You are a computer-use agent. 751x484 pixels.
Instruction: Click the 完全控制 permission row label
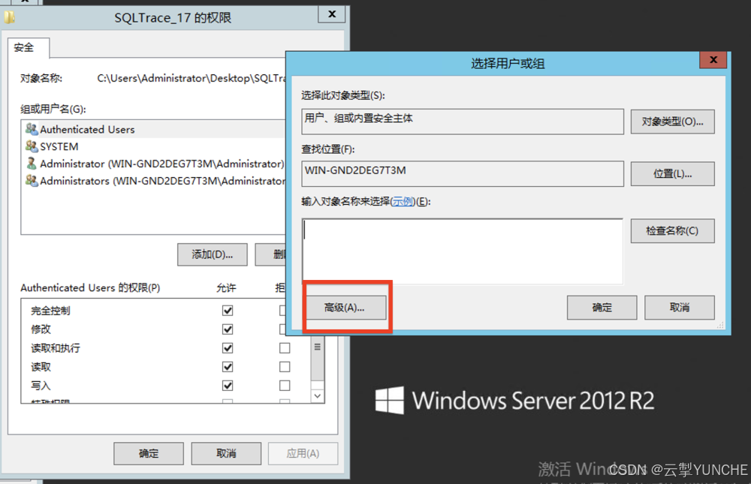[50, 311]
